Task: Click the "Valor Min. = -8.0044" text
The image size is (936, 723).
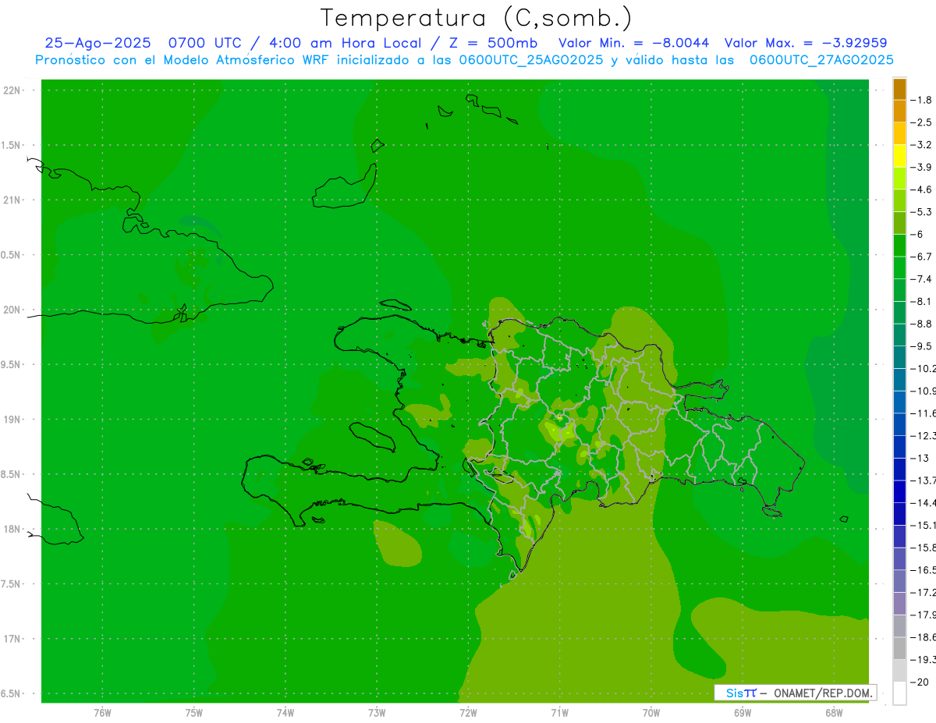Action: pos(634,43)
